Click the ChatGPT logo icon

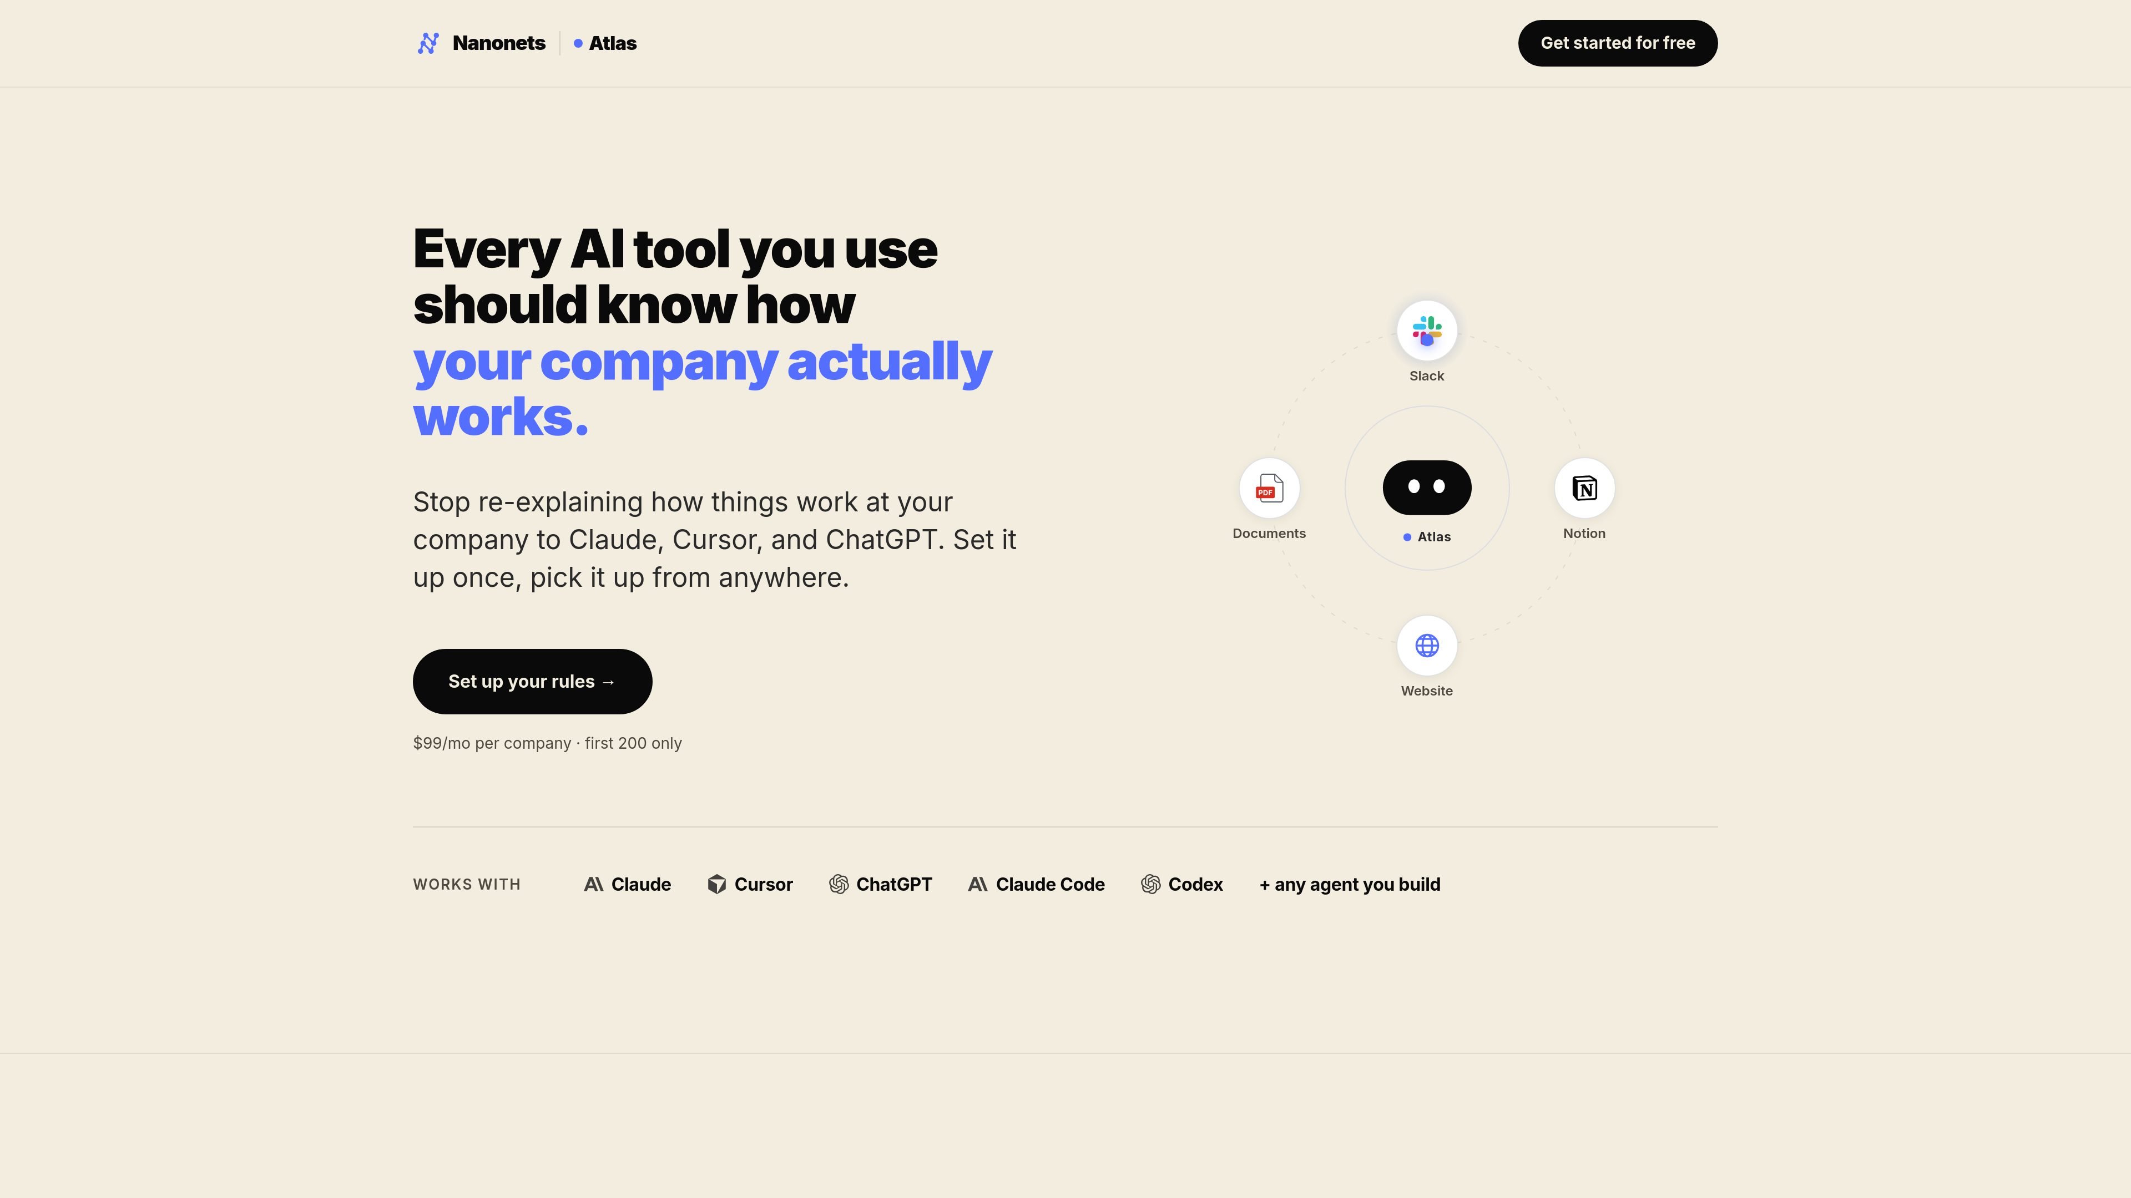point(838,885)
